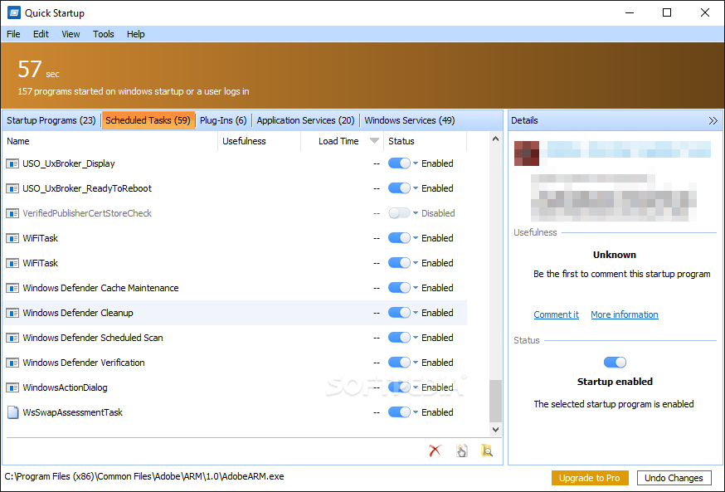Disable Windows Defender Cache Maintenance switch
The width and height of the screenshot is (725, 492).
click(x=399, y=288)
